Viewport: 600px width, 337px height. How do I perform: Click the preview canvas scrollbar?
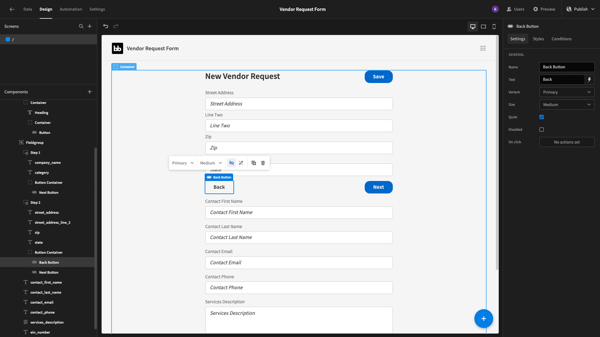pos(497,153)
